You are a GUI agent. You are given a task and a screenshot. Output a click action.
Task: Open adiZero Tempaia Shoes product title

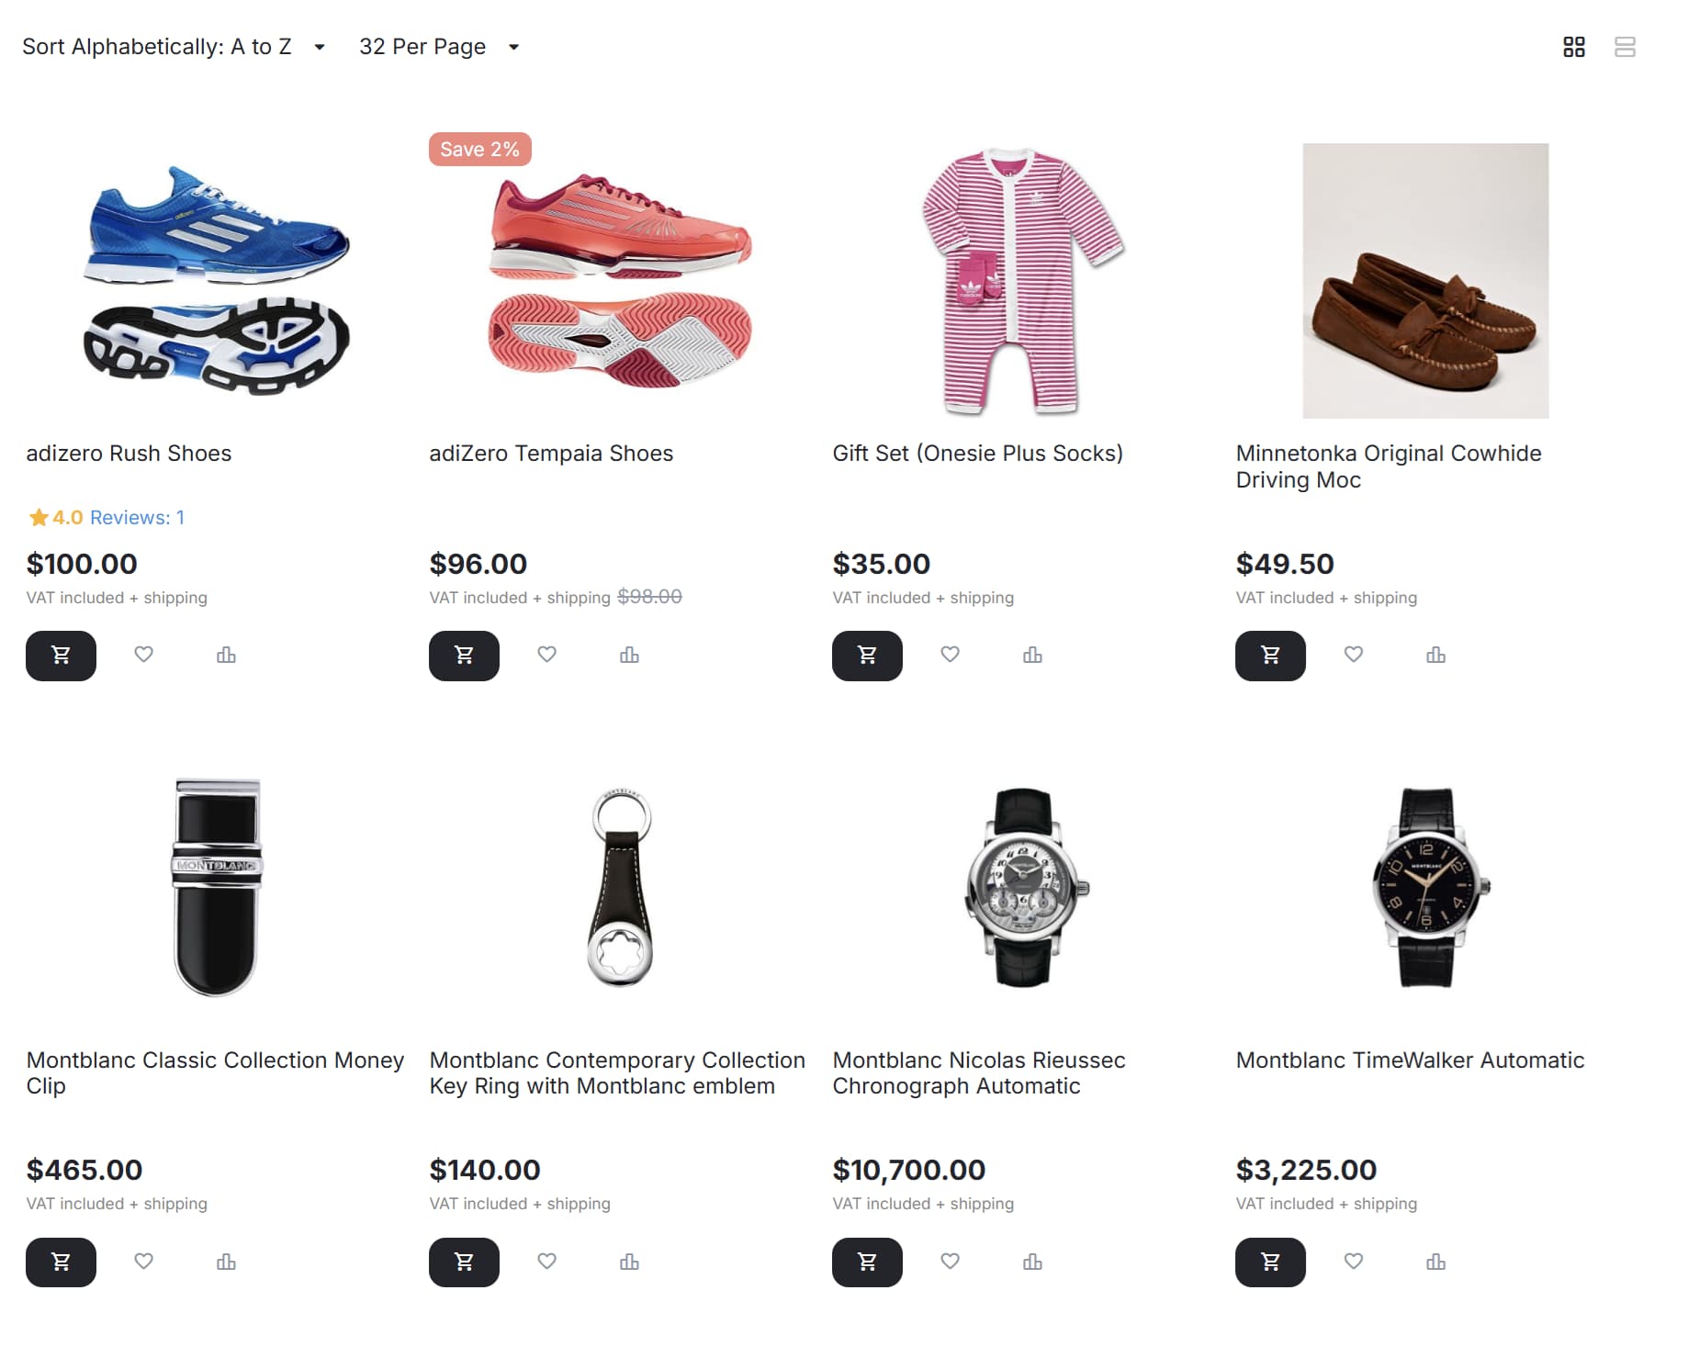click(x=551, y=454)
